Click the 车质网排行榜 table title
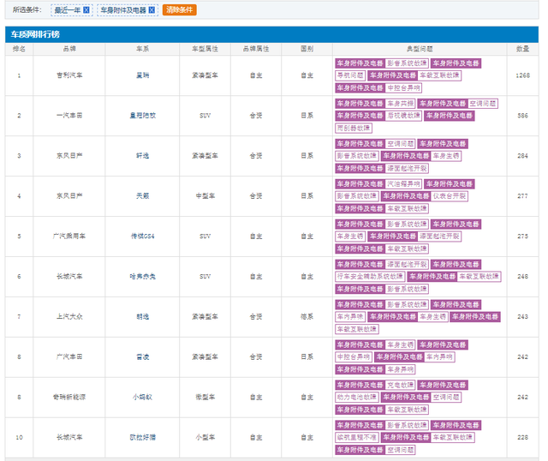548x461 pixels. [35, 34]
